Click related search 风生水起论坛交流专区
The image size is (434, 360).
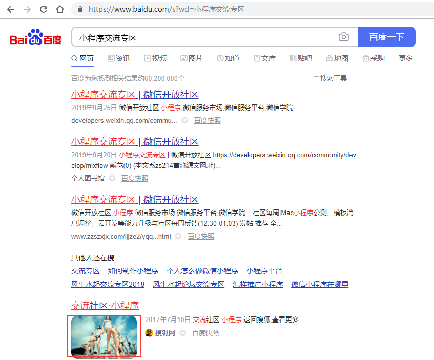(x=189, y=284)
